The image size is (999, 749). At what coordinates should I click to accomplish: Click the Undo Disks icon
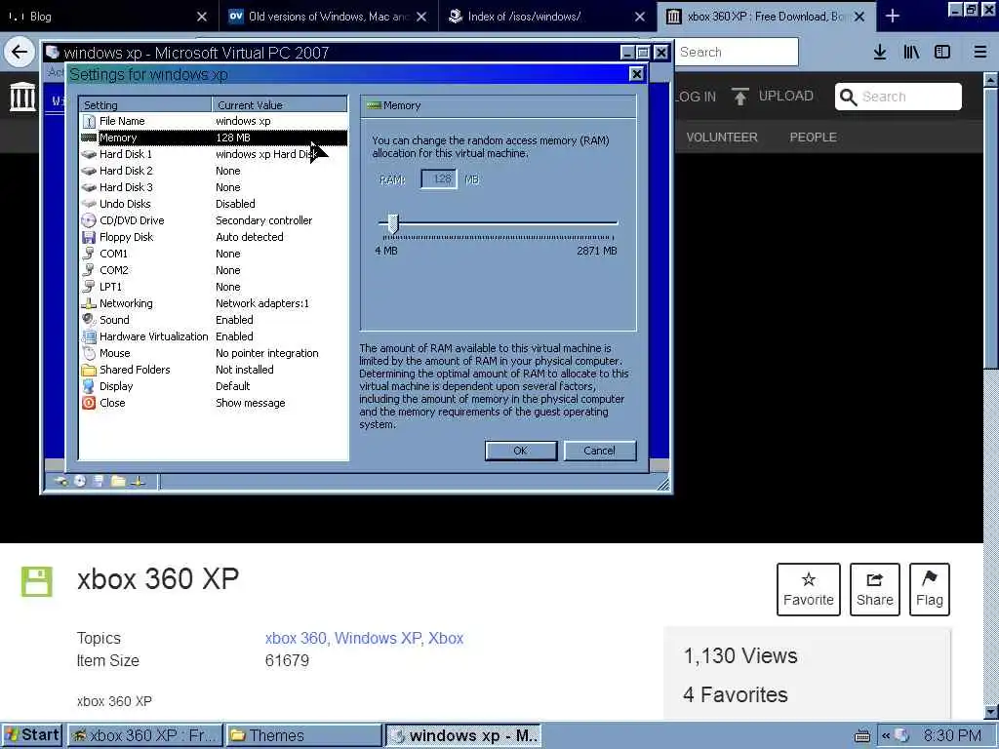coord(89,204)
